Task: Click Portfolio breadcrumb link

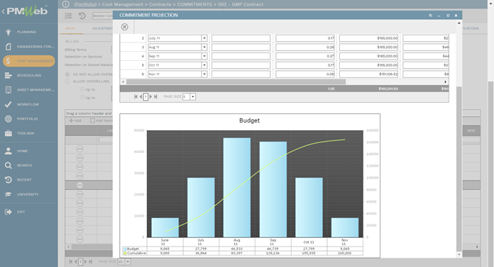Action: (85, 4)
